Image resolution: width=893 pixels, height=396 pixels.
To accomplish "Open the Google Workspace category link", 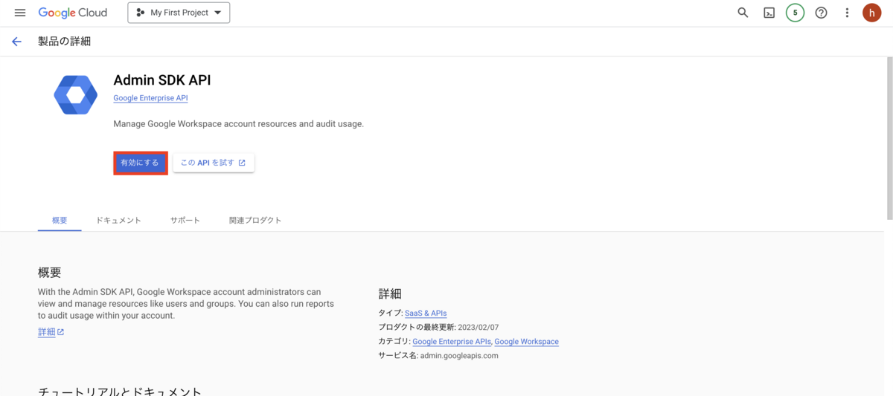I will [527, 342].
